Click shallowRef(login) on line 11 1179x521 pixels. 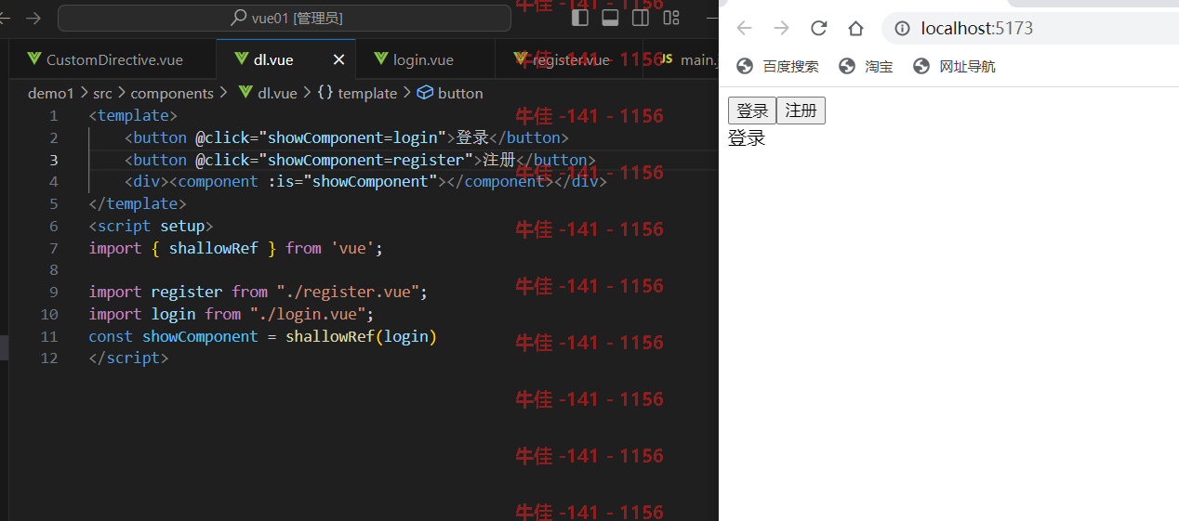[x=361, y=336]
